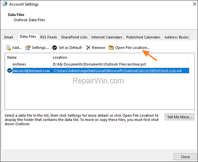This screenshot has width=198, height=162.
Task: Click the Location column header
Action: pos(60,57)
